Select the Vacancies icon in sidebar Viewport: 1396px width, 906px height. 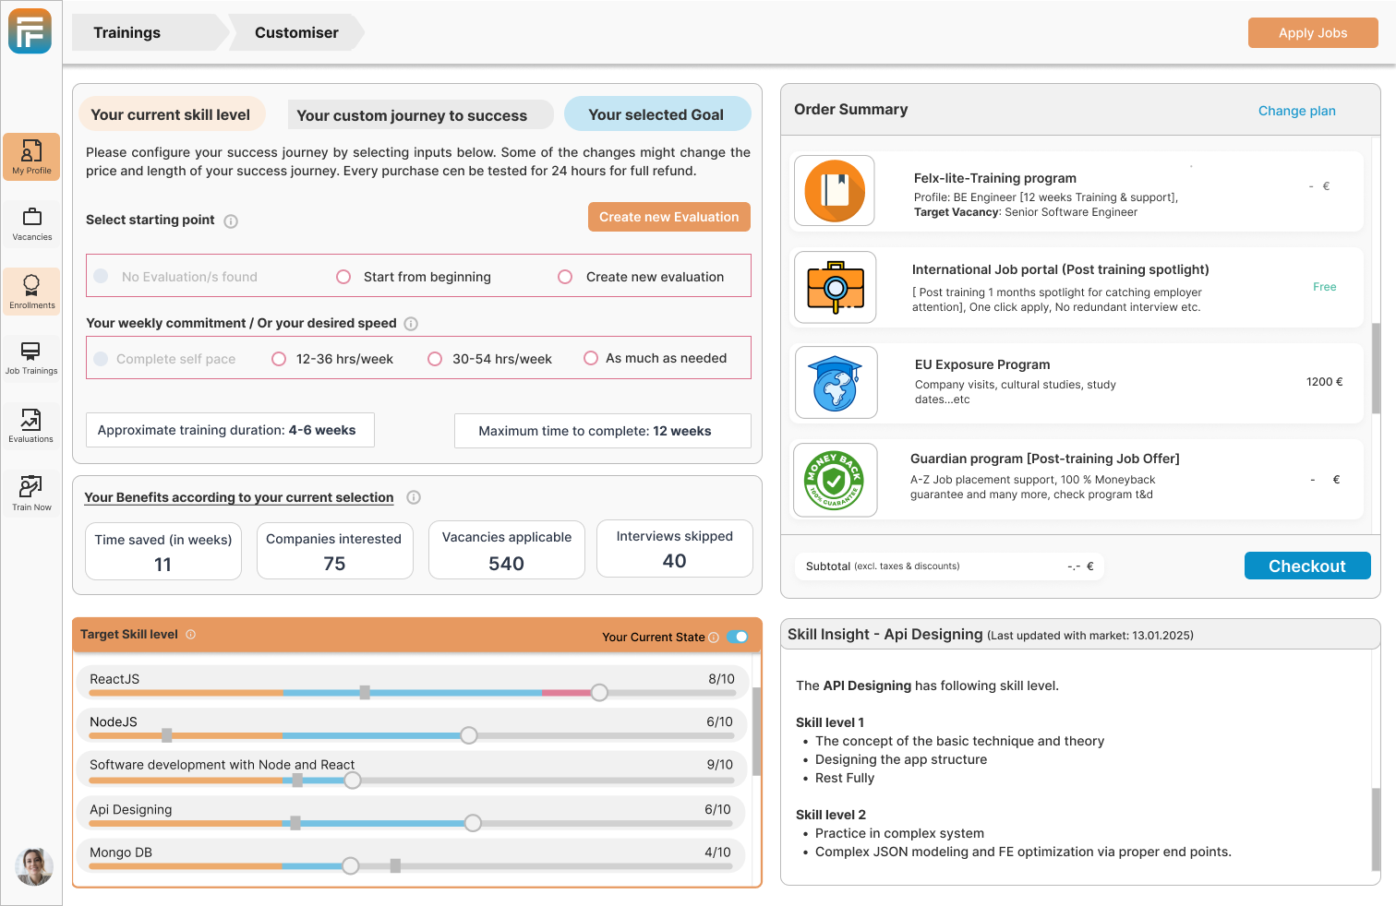(31, 224)
